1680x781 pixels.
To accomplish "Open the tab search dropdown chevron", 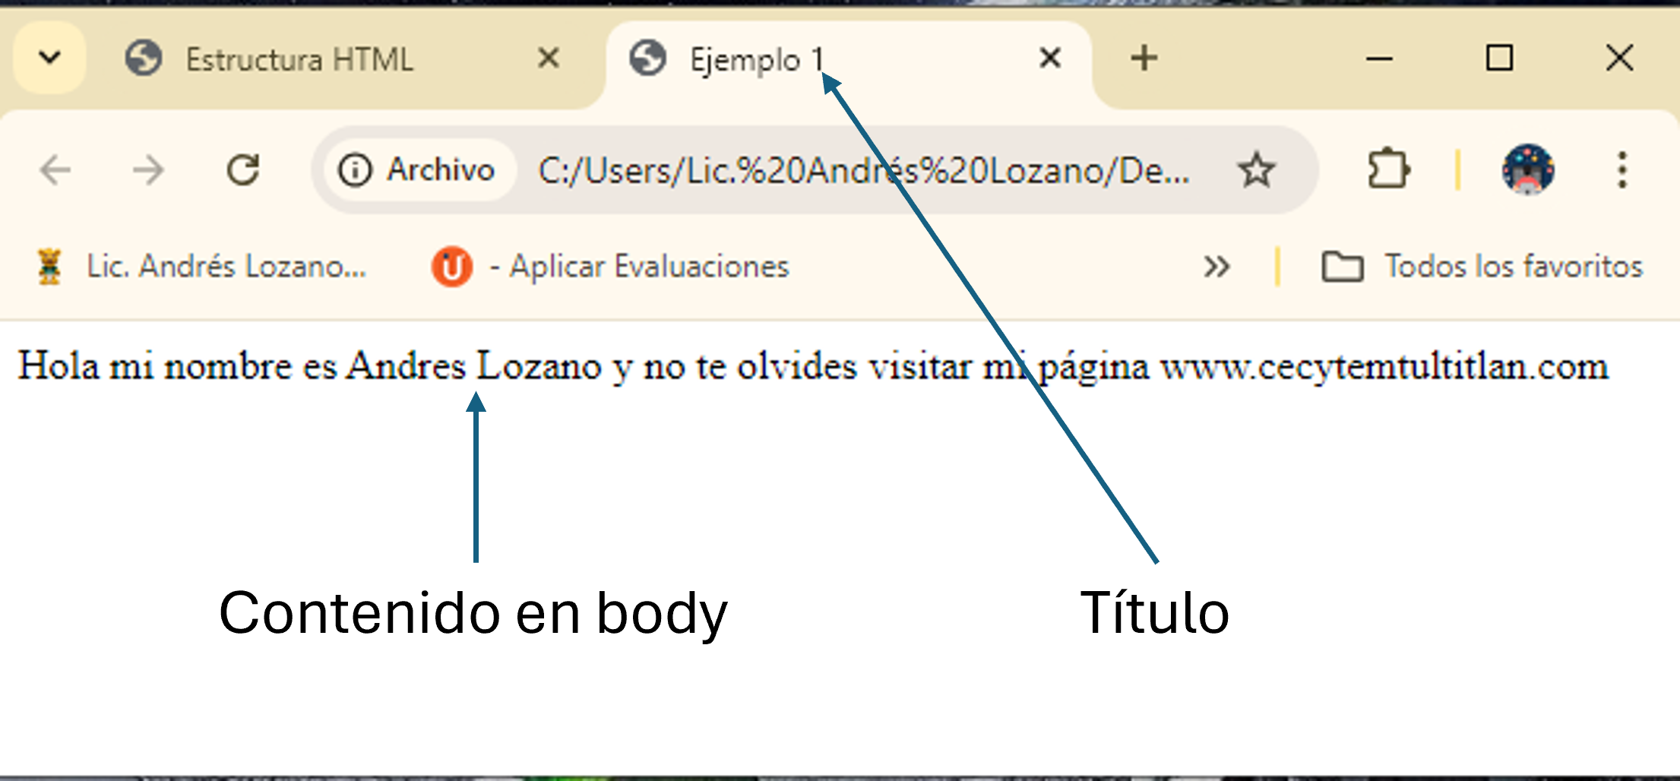I will [49, 58].
